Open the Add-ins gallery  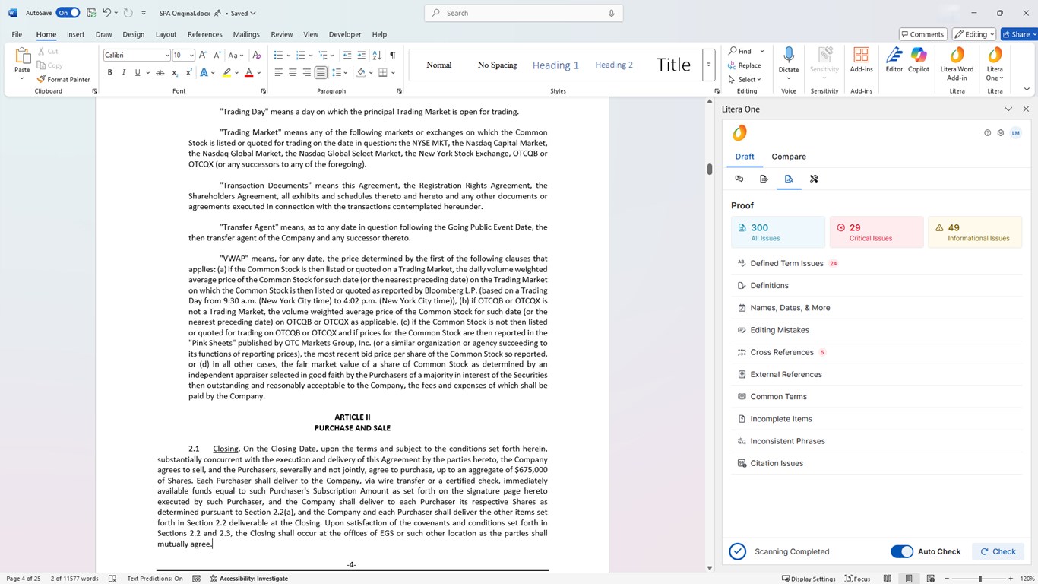point(862,60)
